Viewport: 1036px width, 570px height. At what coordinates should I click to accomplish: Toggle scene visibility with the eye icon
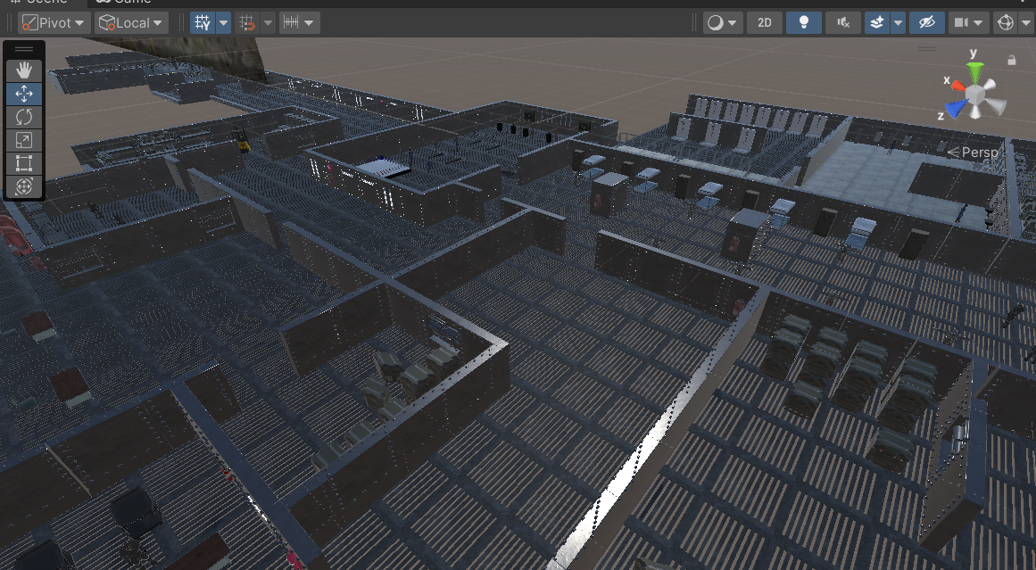point(926,22)
